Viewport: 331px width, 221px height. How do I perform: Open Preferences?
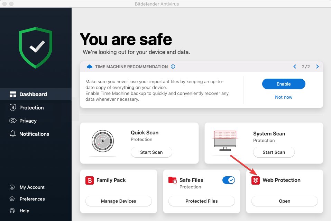pos(32,199)
